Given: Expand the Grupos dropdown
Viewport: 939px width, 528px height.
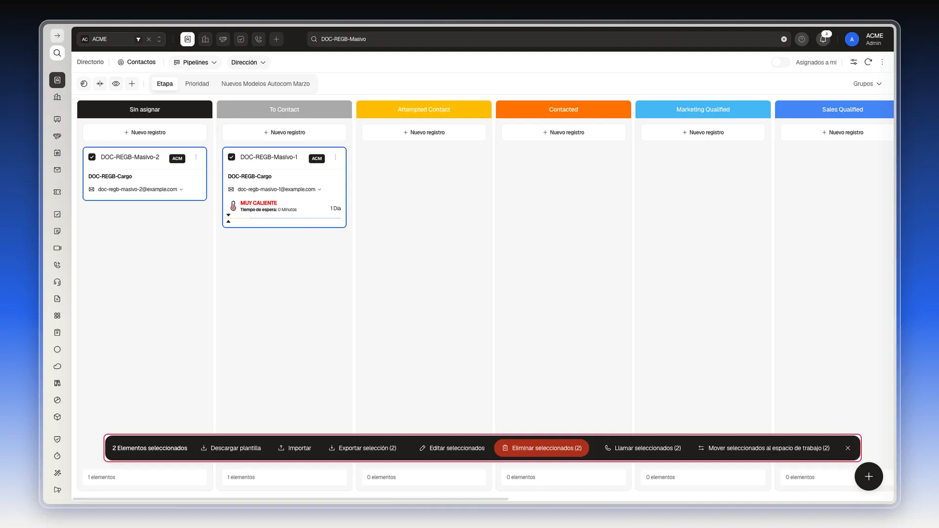Looking at the screenshot, I should point(867,84).
